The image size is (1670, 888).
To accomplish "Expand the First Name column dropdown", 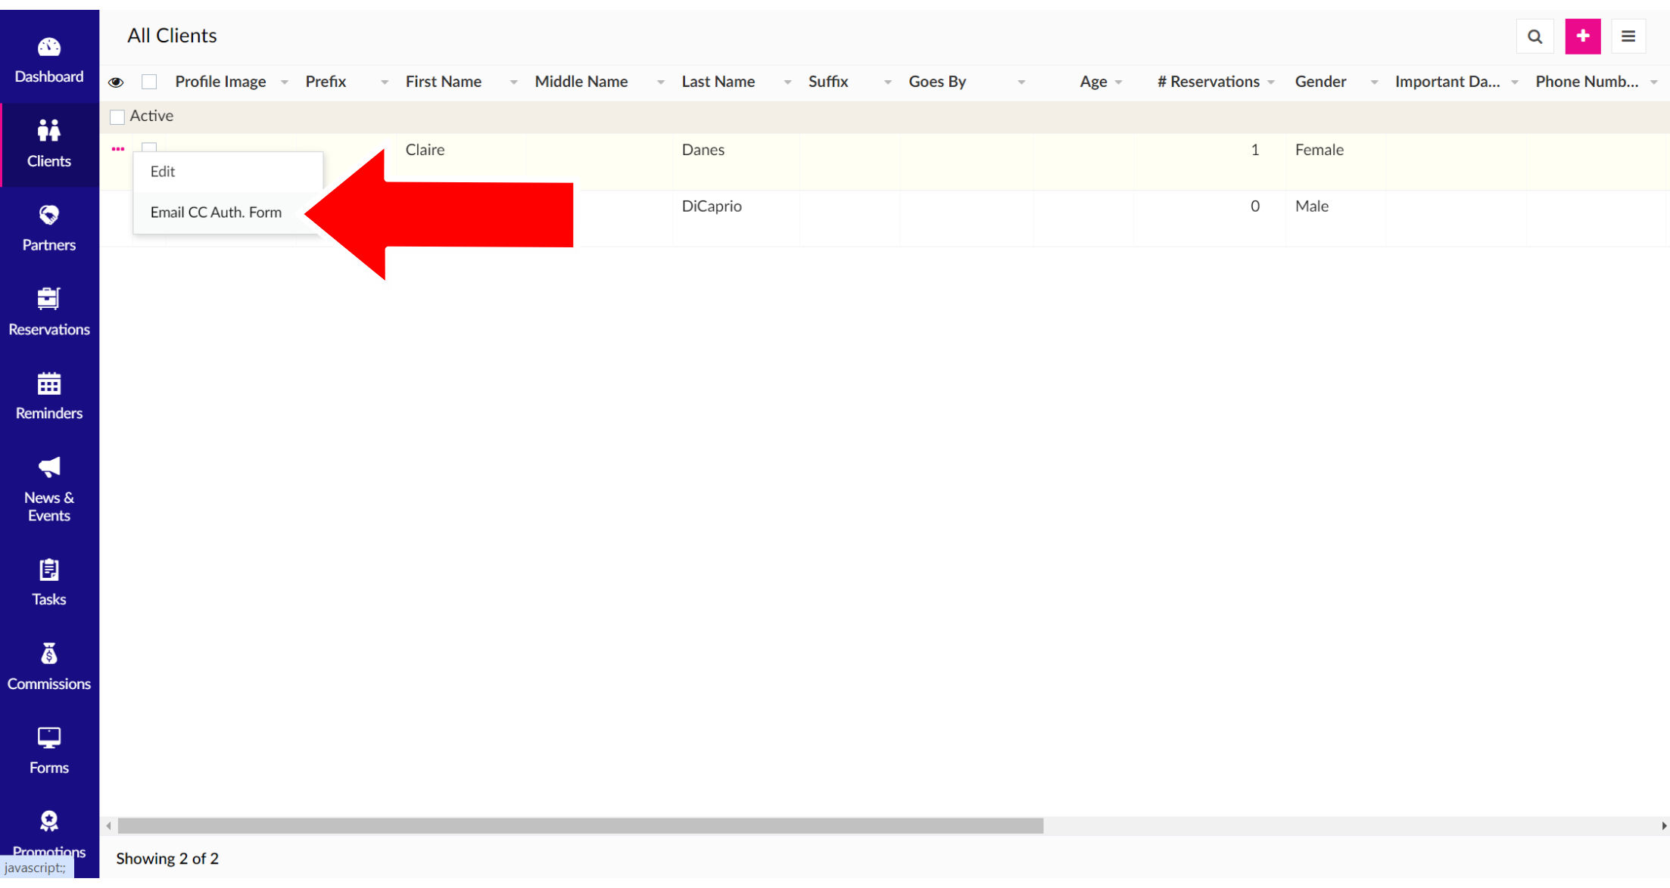I will tap(513, 82).
